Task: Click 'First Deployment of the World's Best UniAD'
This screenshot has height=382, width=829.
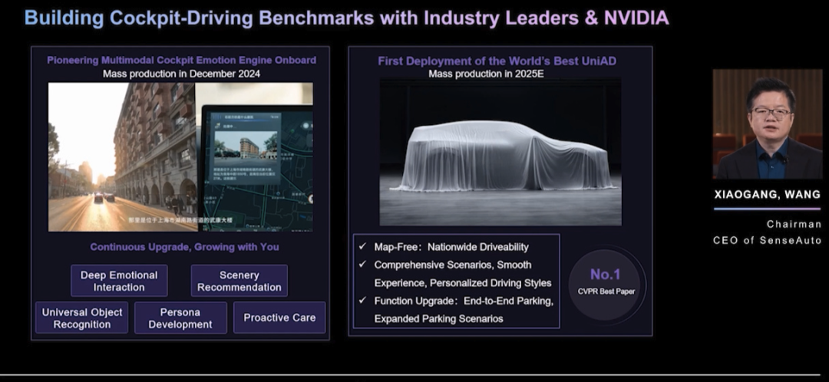Action: 497,61
